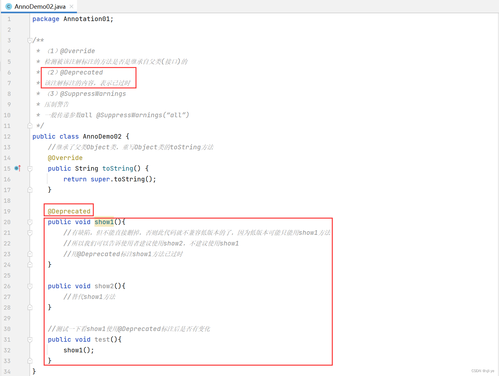Image resolution: width=499 pixels, height=376 pixels.
Task: Close the AnnoDemo02.java tab
Action: [x=71, y=6]
